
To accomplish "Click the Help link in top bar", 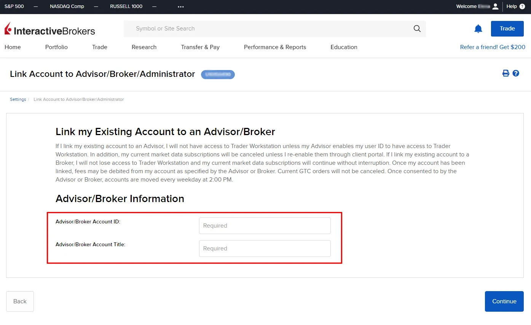I will (x=512, y=6).
